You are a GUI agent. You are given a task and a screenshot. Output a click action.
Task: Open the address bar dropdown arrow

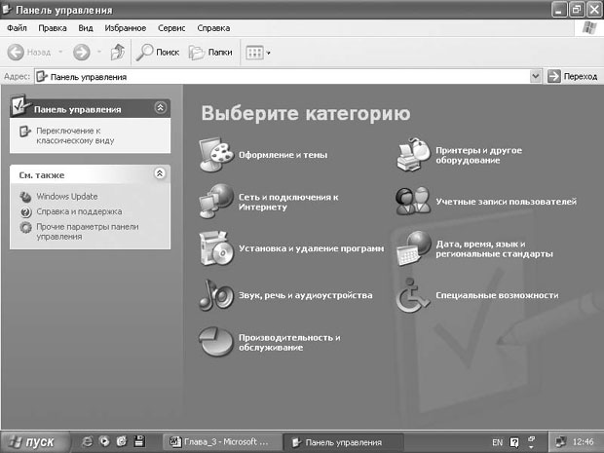pos(535,76)
